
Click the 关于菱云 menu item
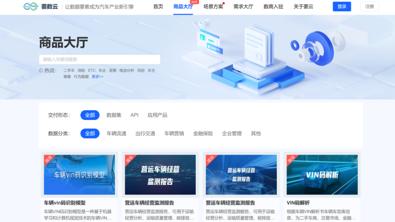click(303, 7)
